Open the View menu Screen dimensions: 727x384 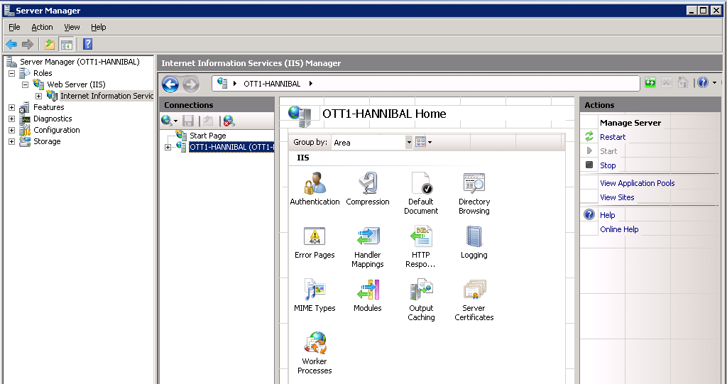point(72,27)
